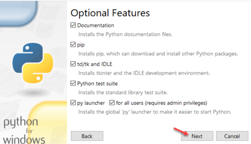Click the Next button
The height and width of the screenshot is (144, 251).
pyautogui.click(x=197, y=136)
